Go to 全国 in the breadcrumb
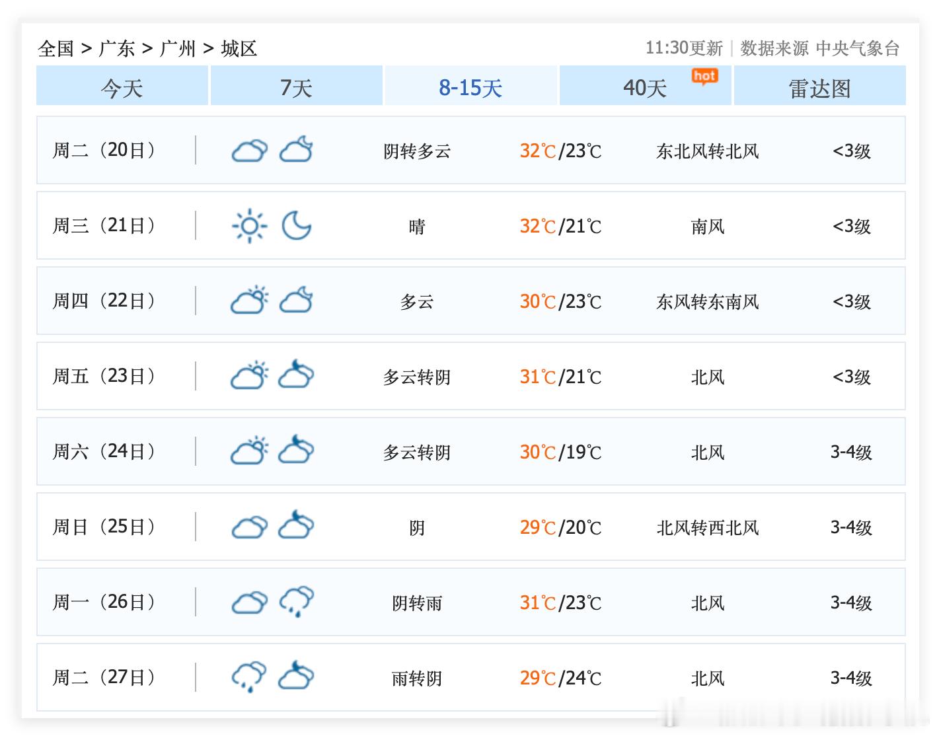The image size is (937, 736). (56, 48)
